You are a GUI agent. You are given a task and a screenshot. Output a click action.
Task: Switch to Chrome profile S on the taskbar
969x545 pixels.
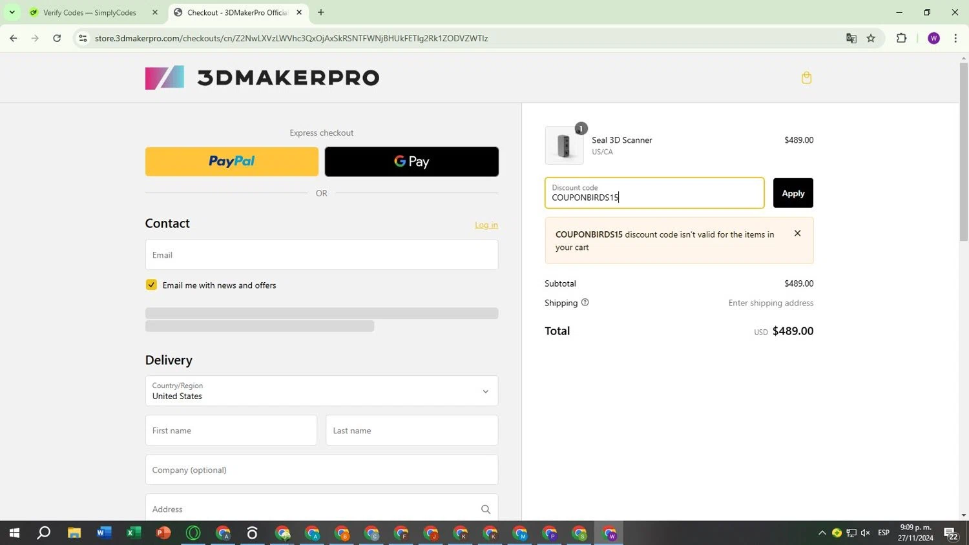pyautogui.click(x=579, y=533)
